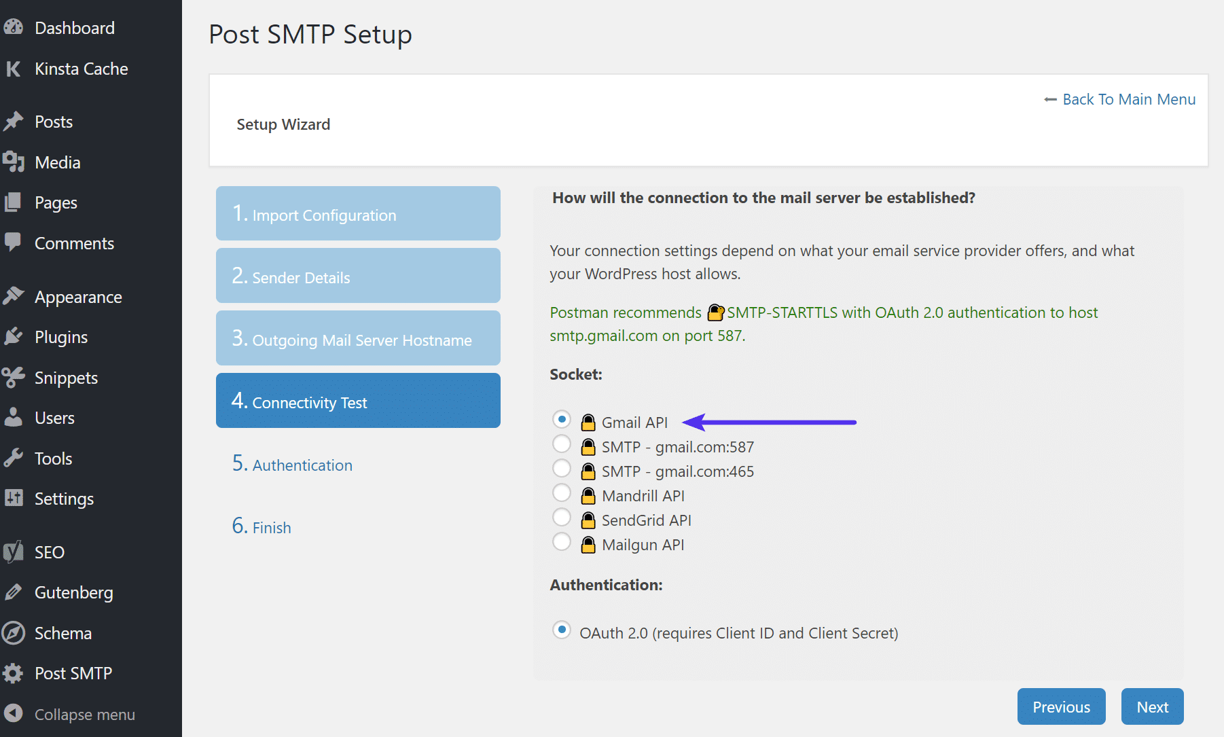This screenshot has height=737, width=1224.
Task: Click Next to continue the wizard
Action: [1152, 706]
